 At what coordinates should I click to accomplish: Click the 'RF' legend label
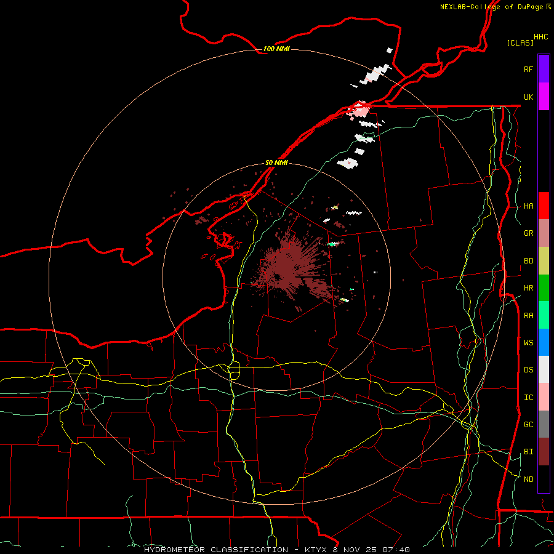528,69
